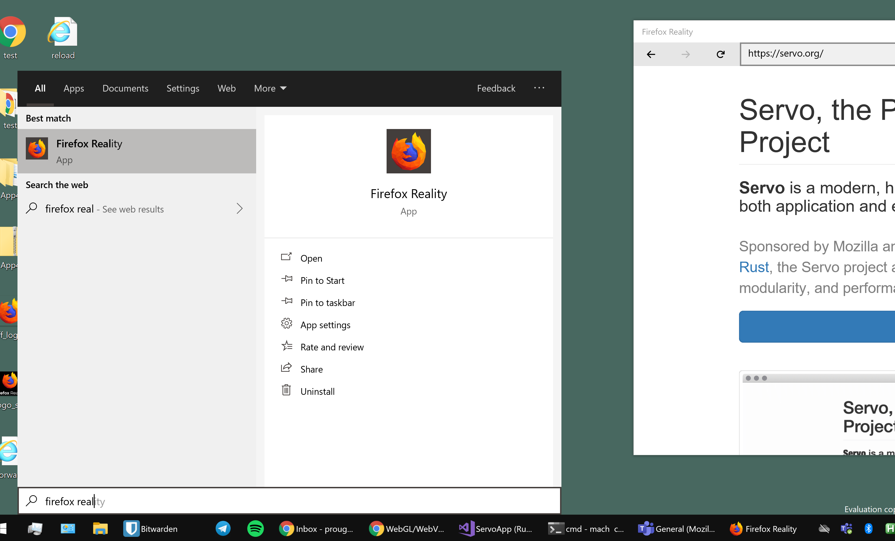Click the Bluetooth tray icon

[868, 529]
